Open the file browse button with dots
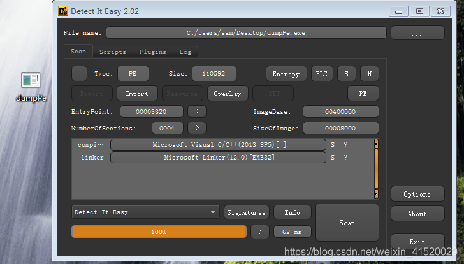The image size is (464, 264). [417, 33]
